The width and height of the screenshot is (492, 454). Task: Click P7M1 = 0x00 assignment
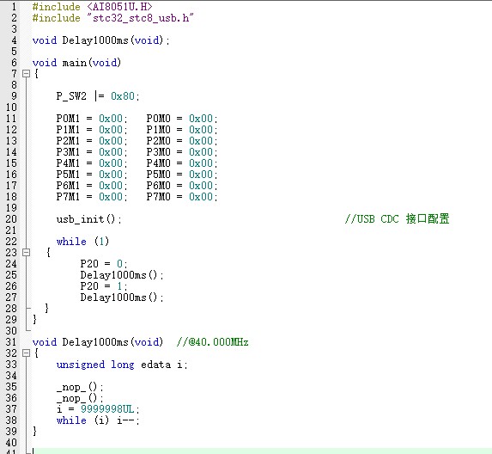pyautogui.click(x=92, y=197)
